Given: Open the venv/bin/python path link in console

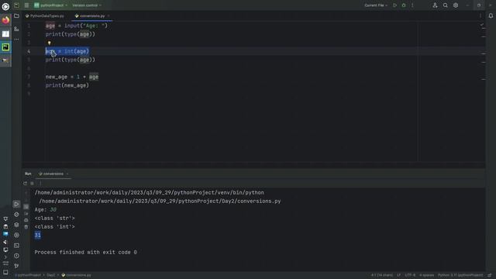Looking at the screenshot, I should (150, 193).
